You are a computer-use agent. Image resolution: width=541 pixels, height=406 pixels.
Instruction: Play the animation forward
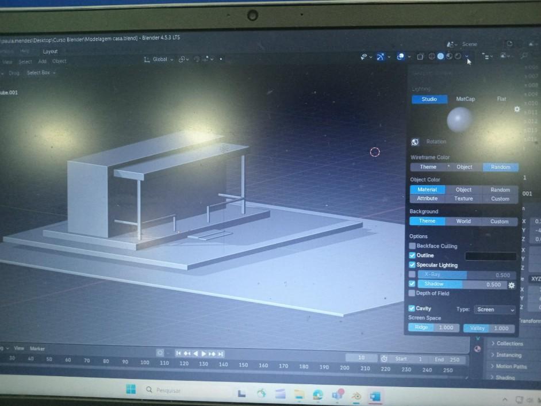pyautogui.click(x=204, y=354)
